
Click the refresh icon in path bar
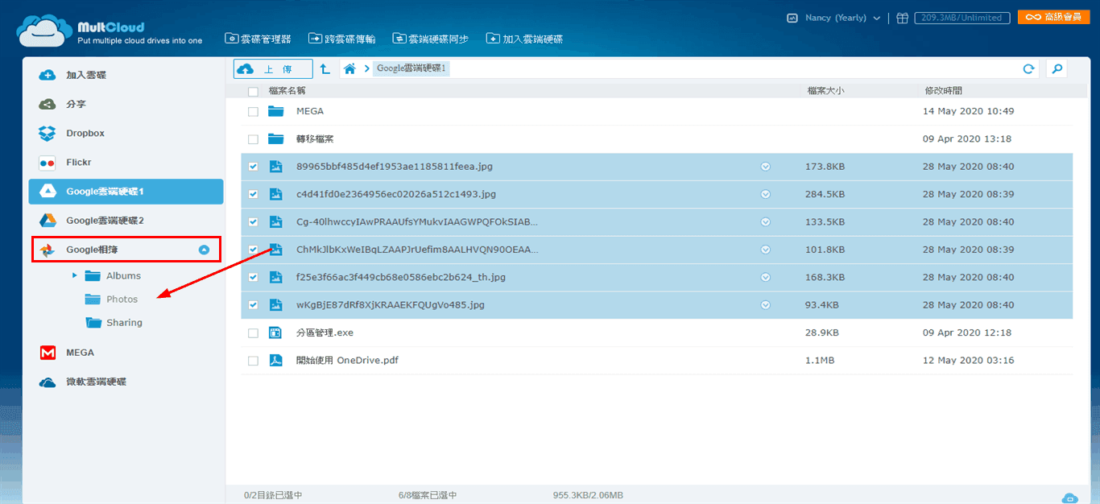tap(1028, 69)
